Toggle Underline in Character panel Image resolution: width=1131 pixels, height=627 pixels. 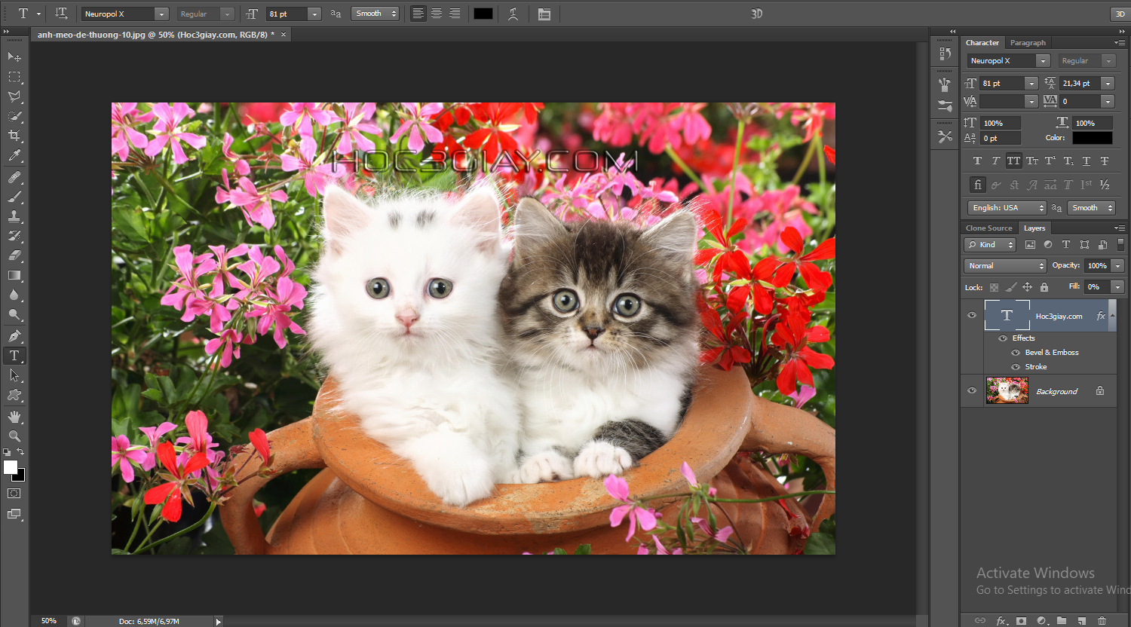[1087, 161]
